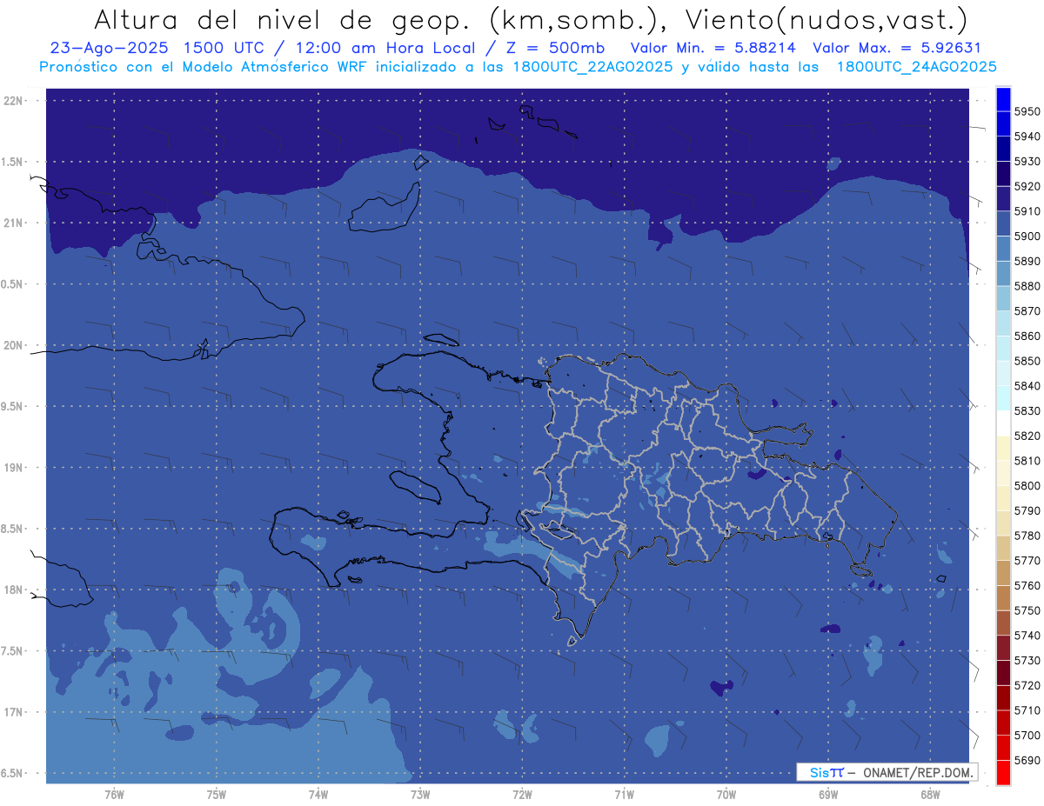Click the red swatch between 5690 and 5700
This screenshot has width=1044, height=806.
[1002, 748]
